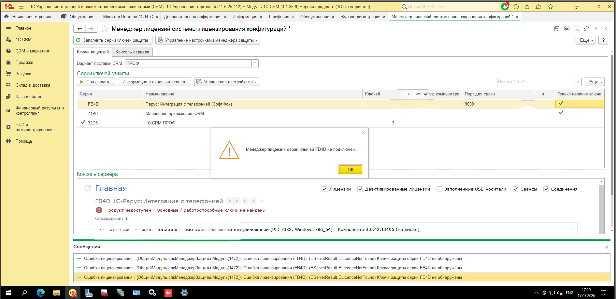Toggle Деактивированные лицензии checkbox
Image resolution: width=616 pixels, height=299 pixels.
click(360, 189)
